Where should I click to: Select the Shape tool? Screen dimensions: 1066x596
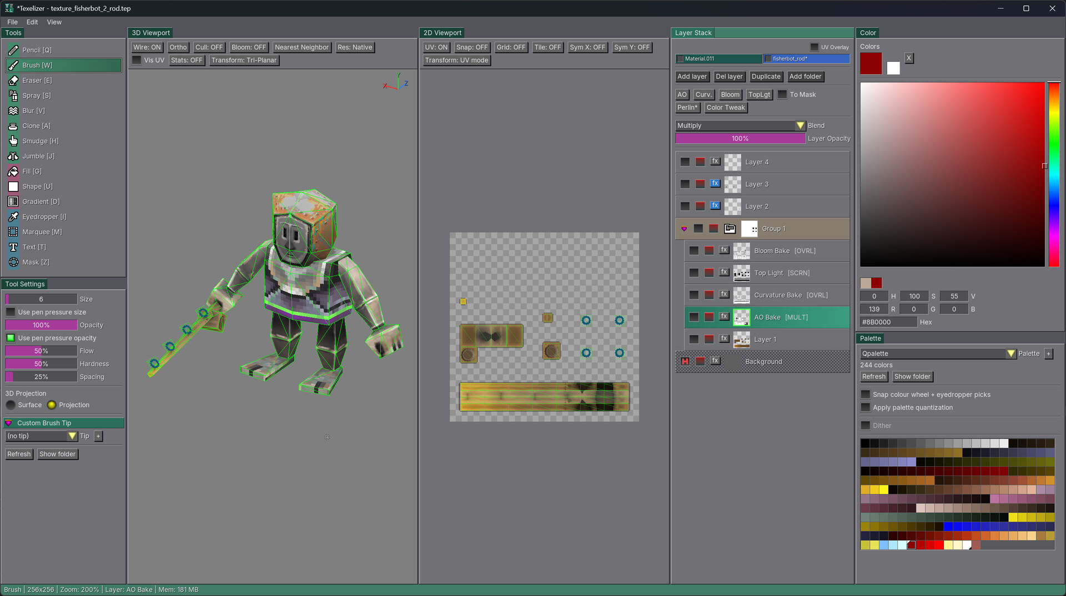click(x=63, y=186)
